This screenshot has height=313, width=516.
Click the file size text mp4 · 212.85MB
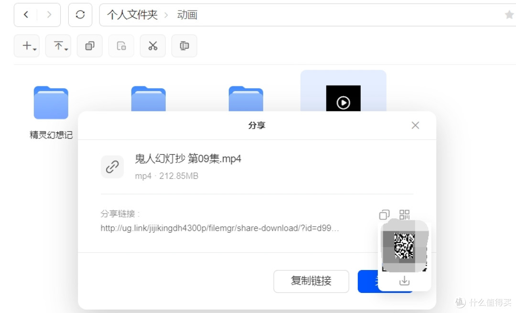(x=167, y=176)
